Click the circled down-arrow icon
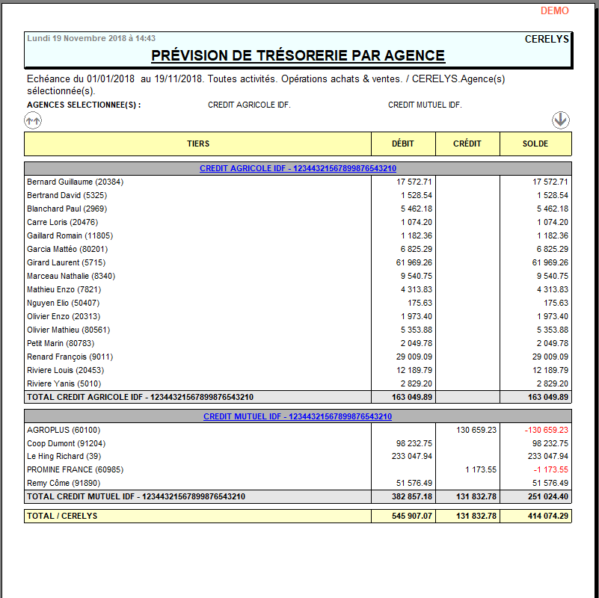Image resolution: width=599 pixels, height=598 pixels. tap(561, 120)
